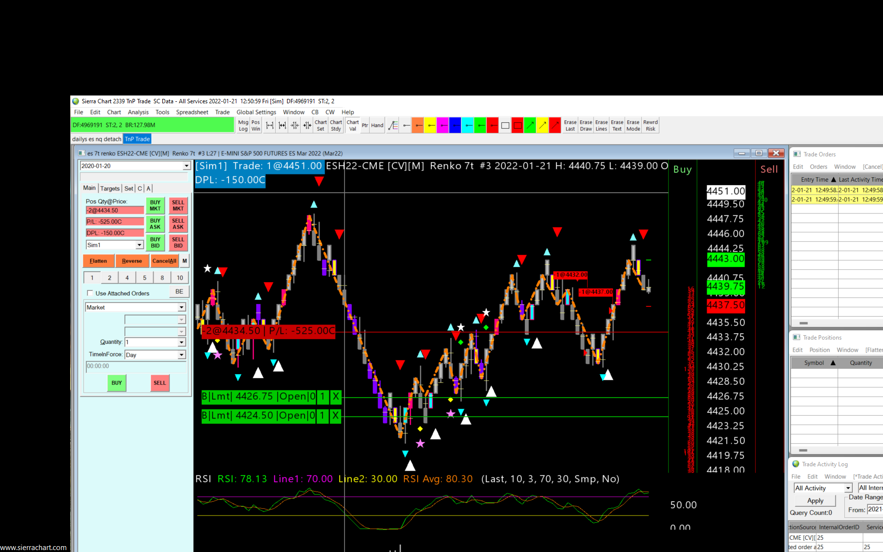Select the Ptr pointer tool
Image resolution: width=883 pixels, height=552 pixels.
point(365,125)
